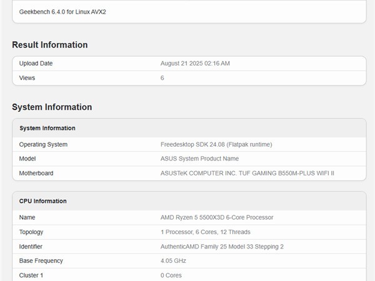Click the Cluster 1 row label
The image size is (375, 281).
32,275
